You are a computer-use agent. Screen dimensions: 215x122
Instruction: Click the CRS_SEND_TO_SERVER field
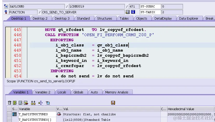(83, 12)
